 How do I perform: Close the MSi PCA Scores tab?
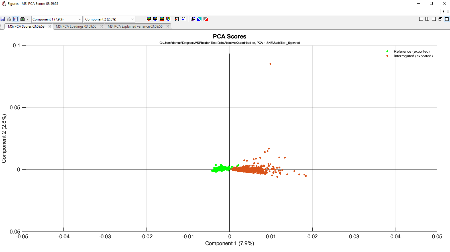pos(50,26)
